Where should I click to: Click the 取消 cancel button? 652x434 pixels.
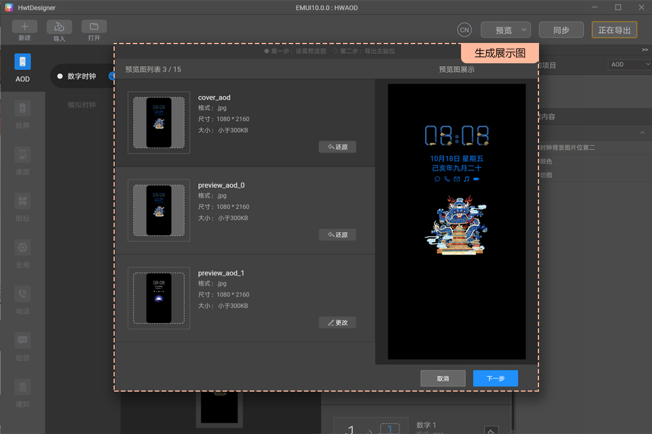[443, 378]
